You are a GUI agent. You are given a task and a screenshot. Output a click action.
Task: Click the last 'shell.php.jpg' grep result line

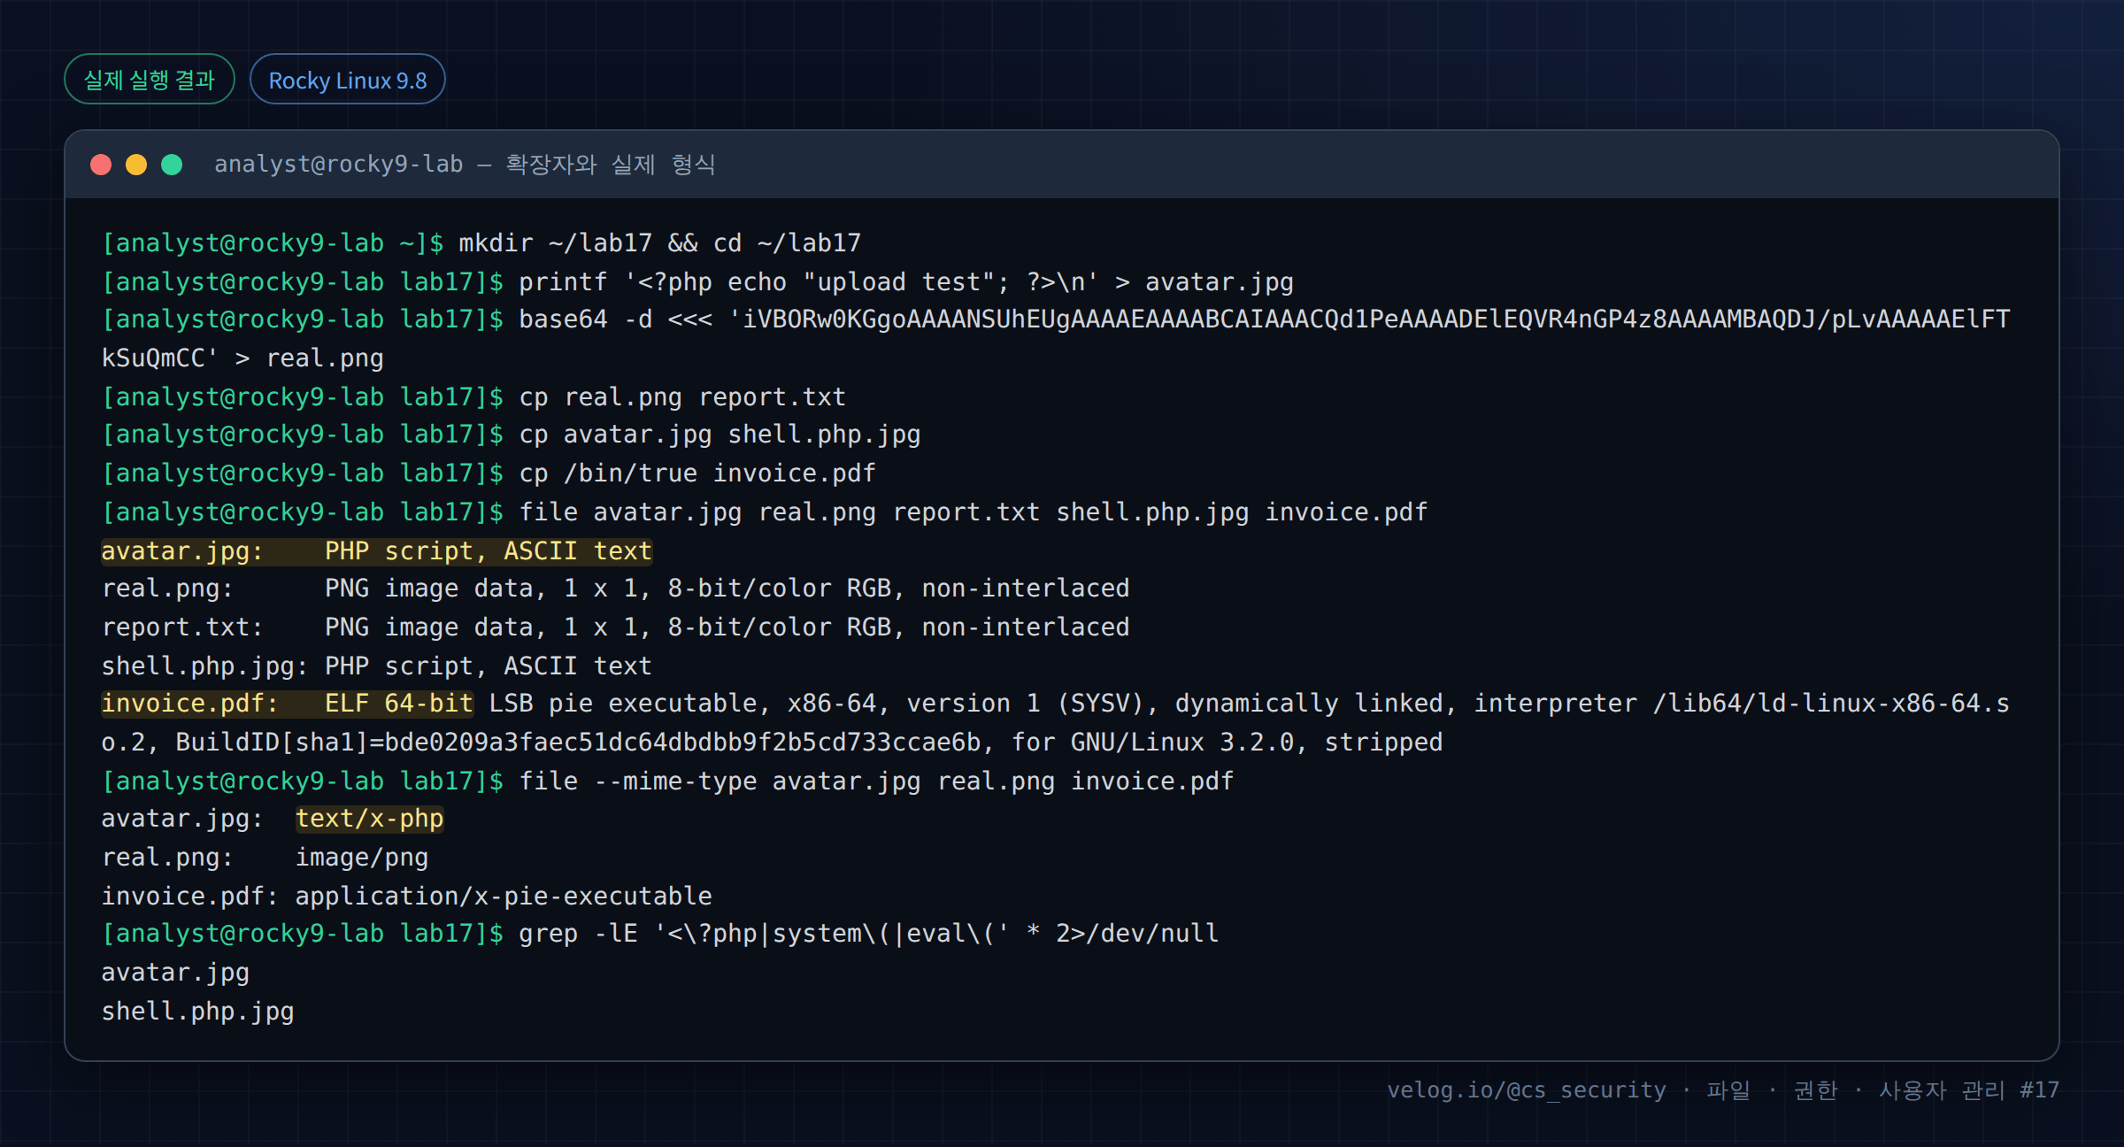pos(198,1011)
